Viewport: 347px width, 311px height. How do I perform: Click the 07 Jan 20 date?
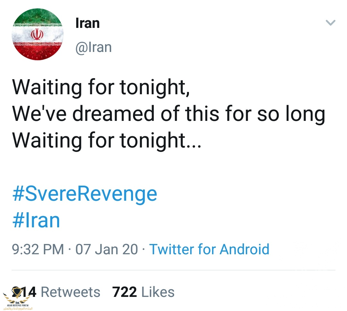pyautogui.click(x=107, y=249)
